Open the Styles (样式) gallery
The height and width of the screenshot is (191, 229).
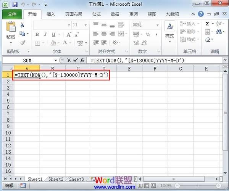tap(169, 32)
